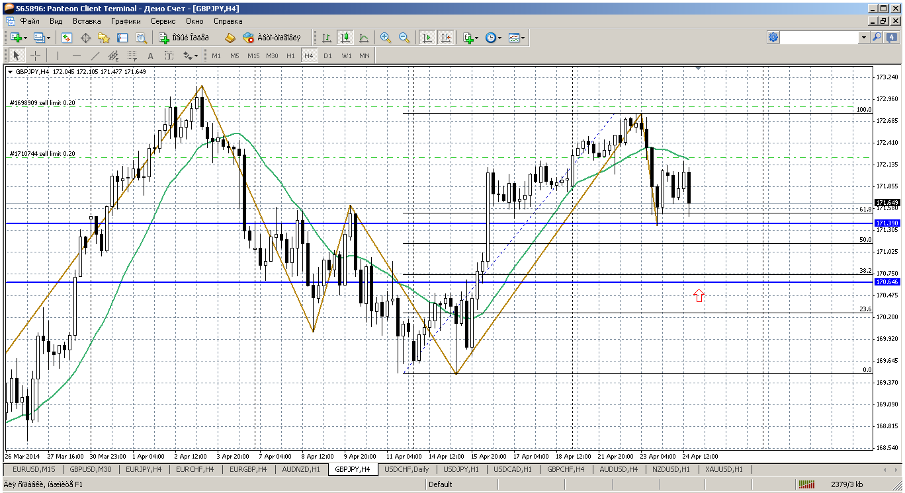
Task: Click the search magnifier button
Action: click(x=877, y=38)
